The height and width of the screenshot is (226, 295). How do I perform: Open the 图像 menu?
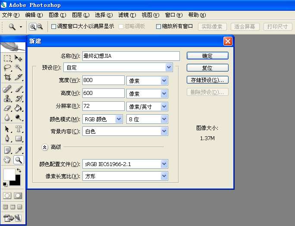point(57,15)
